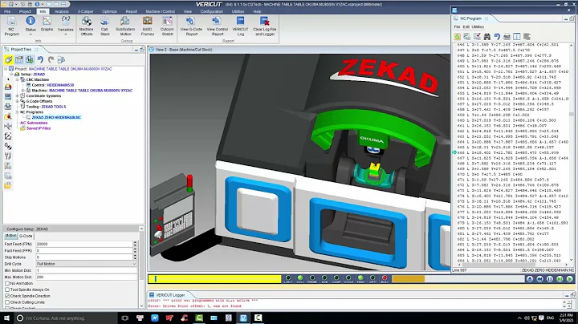Expand the Status dropdown arrow in ribbon
Image resolution: width=578 pixels, height=324 pixels.
coord(31,34)
